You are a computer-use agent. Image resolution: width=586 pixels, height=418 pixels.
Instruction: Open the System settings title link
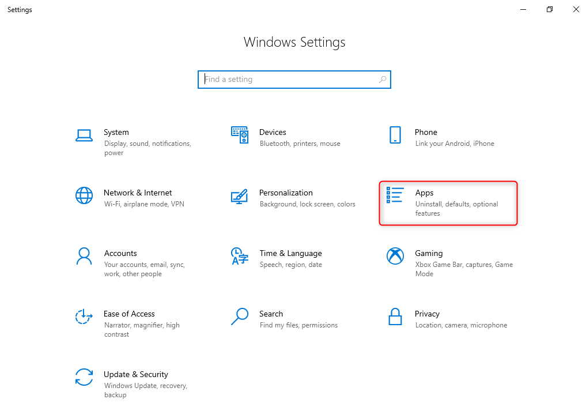(116, 133)
